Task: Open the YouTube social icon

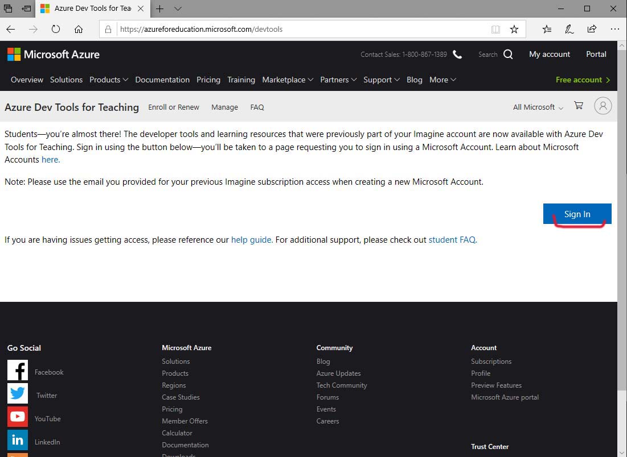Action: (18, 417)
